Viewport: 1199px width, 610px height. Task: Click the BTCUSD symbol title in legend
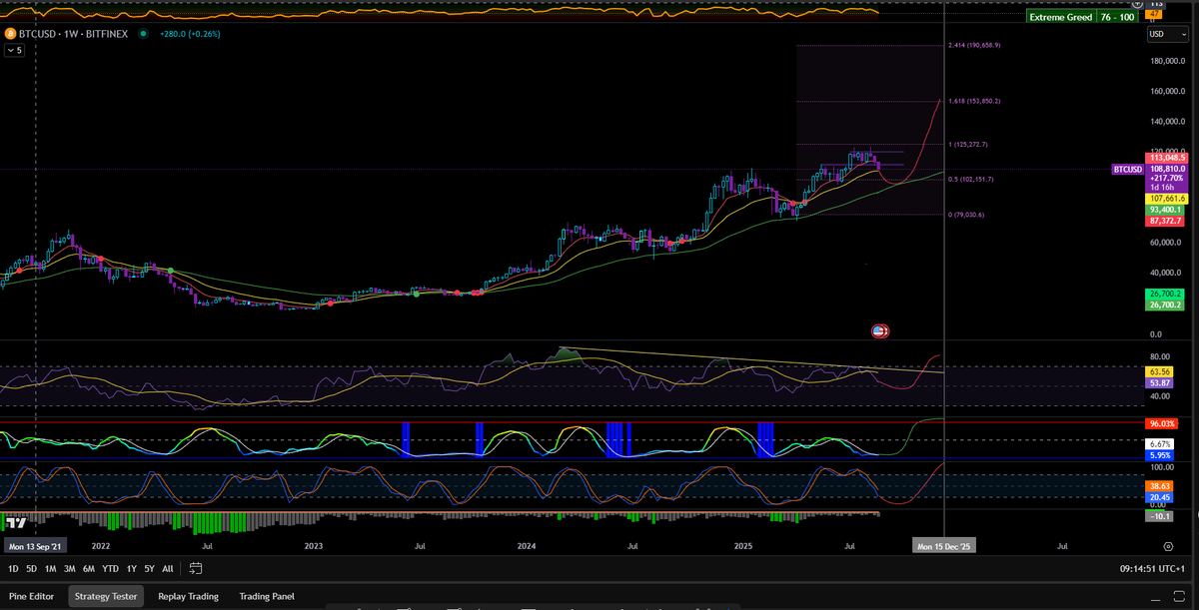pyautogui.click(x=71, y=34)
